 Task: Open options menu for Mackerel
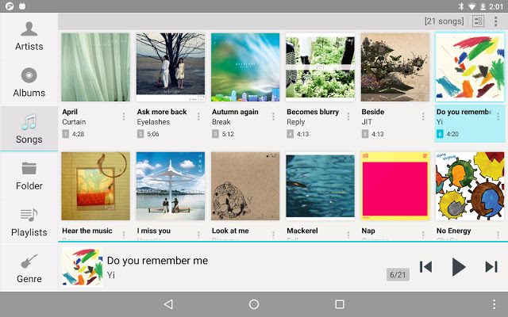[348, 235]
